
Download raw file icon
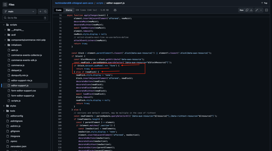(251, 10)
